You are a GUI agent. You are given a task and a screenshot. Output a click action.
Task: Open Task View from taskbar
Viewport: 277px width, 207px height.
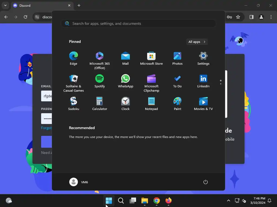133,201
